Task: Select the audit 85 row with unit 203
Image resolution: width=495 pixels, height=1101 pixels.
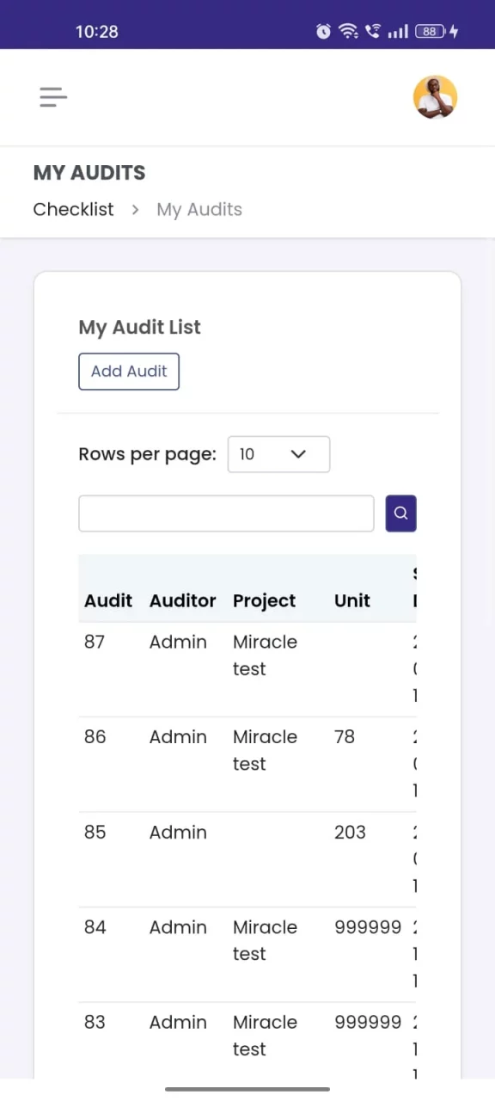Action: tap(247, 859)
